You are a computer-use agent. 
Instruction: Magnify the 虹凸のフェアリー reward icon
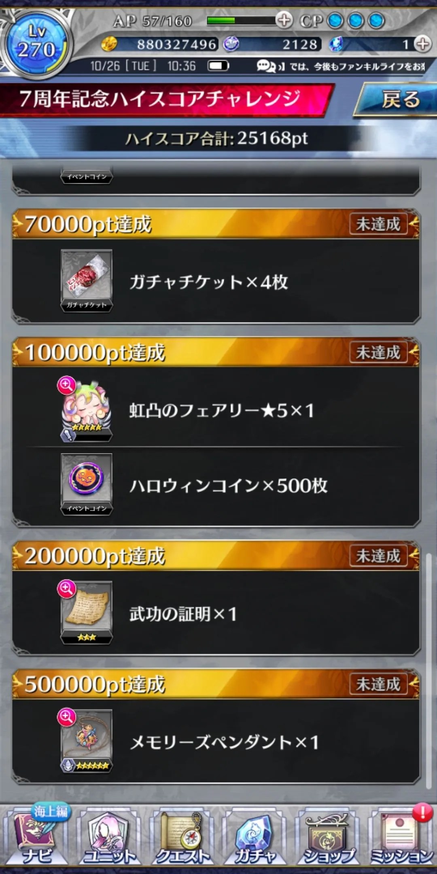pyautogui.click(x=67, y=385)
